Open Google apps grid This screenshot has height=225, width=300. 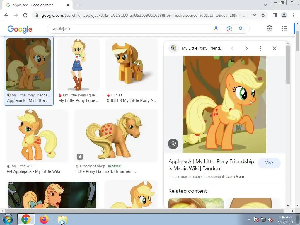[284, 28]
